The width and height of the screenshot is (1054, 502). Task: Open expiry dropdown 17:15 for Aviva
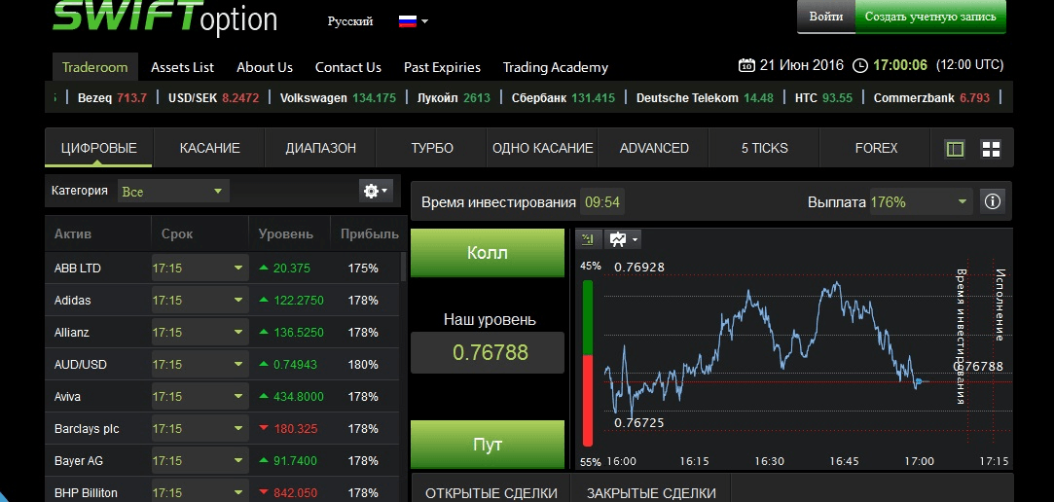coord(200,397)
